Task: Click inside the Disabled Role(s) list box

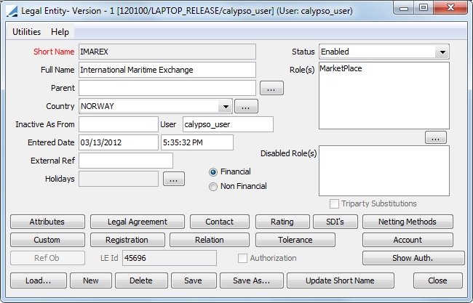Action: click(x=384, y=171)
